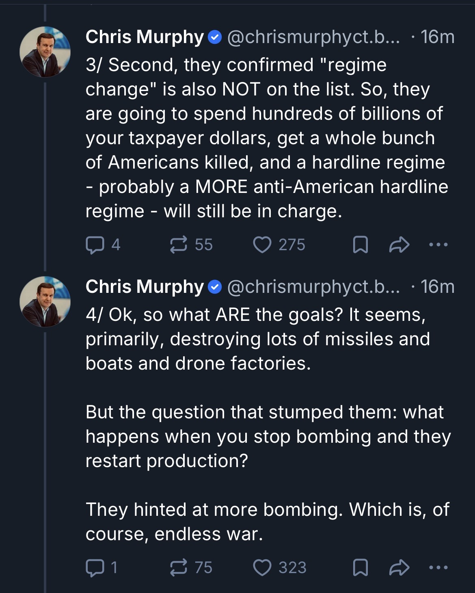Open Chris Murphy avatar on 3/ post
475x593 pixels.
point(45,52)
